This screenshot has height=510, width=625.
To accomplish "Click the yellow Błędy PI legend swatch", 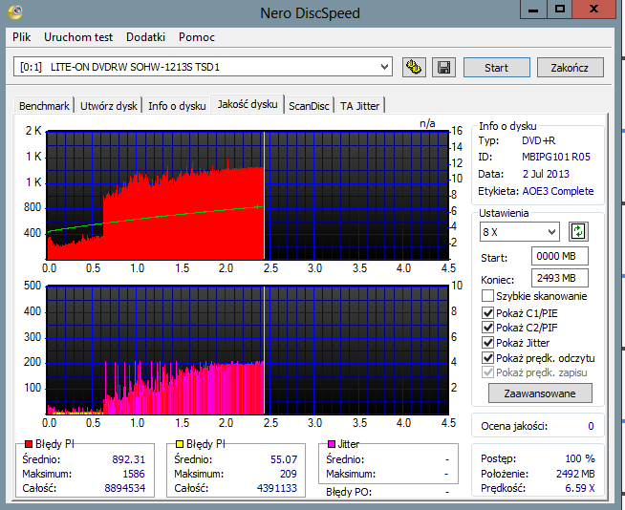I will pos(180,444).
